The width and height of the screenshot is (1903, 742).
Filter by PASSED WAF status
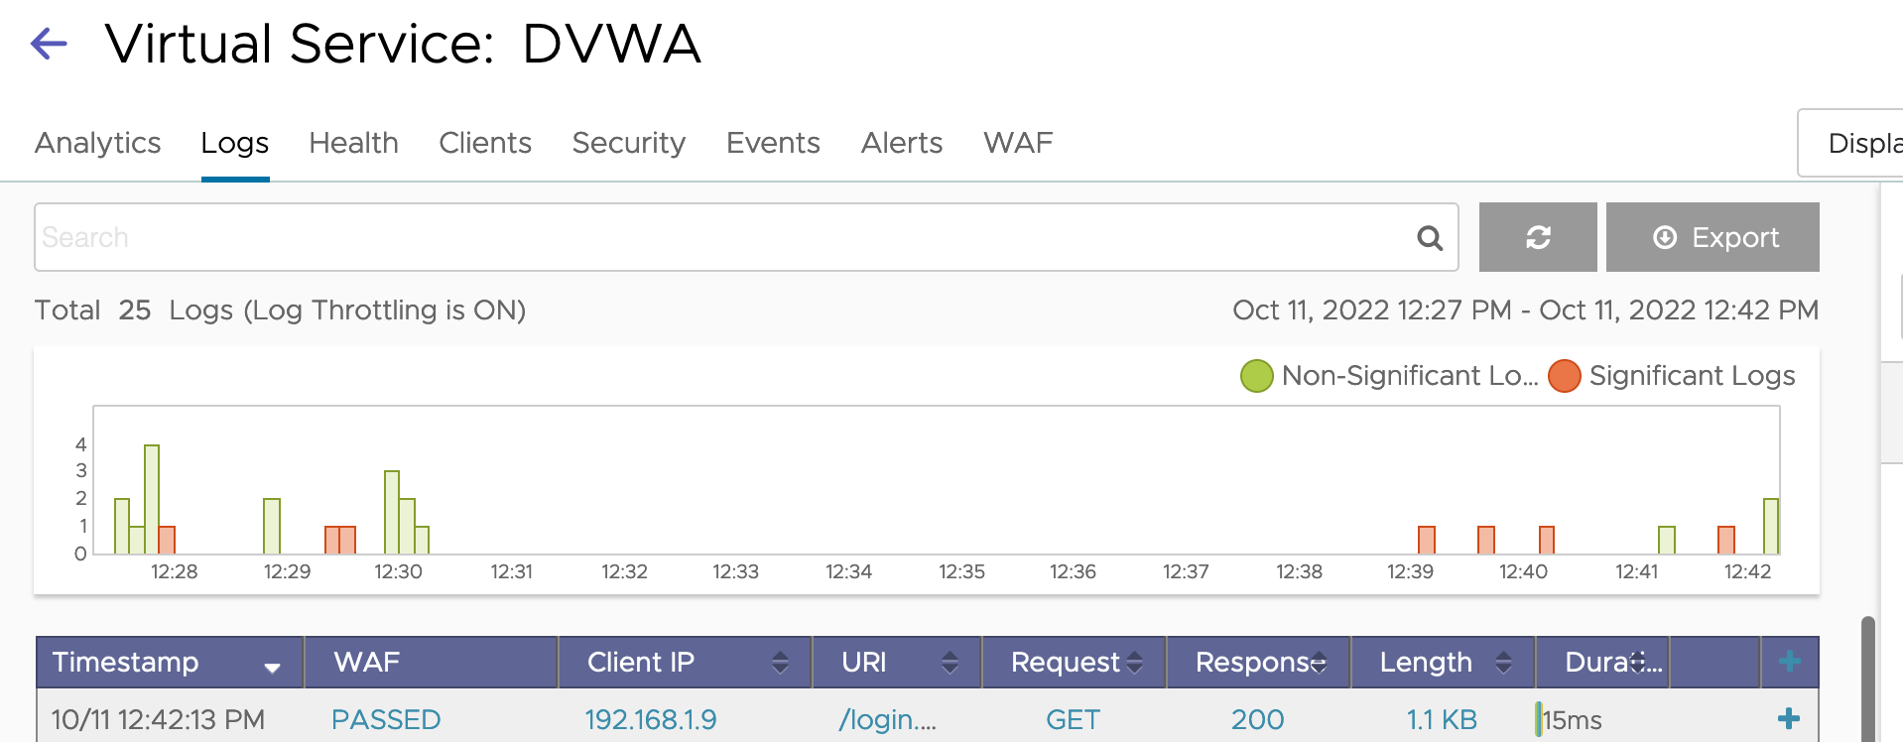386,719
